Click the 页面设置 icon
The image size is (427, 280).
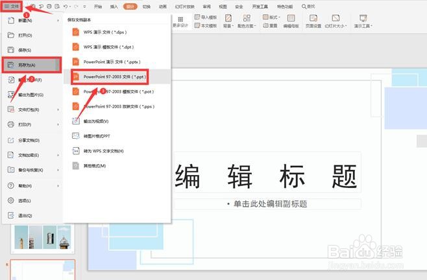[x=313, y=18]
